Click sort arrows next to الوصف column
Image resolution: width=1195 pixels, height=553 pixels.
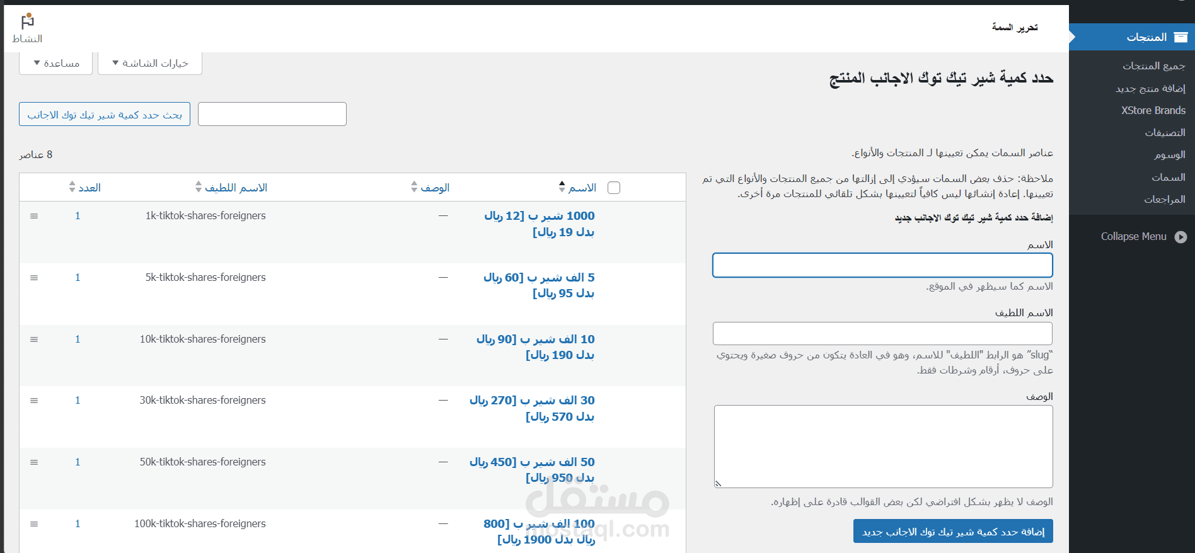[414, 187]
